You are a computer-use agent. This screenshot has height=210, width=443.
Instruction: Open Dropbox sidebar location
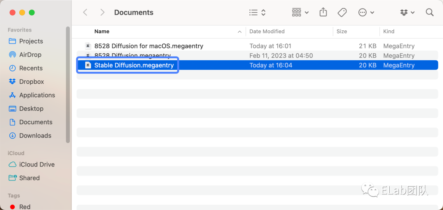(31, 82)
